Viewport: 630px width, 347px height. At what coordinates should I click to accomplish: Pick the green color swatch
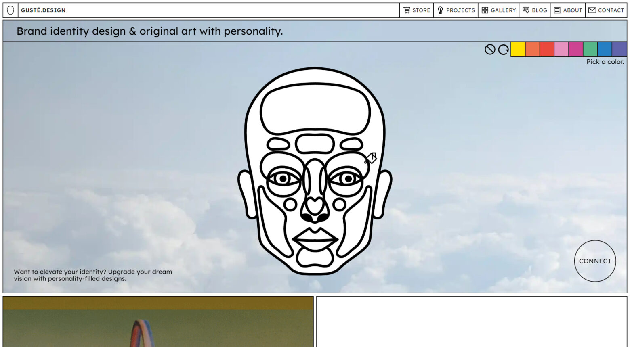590,50
